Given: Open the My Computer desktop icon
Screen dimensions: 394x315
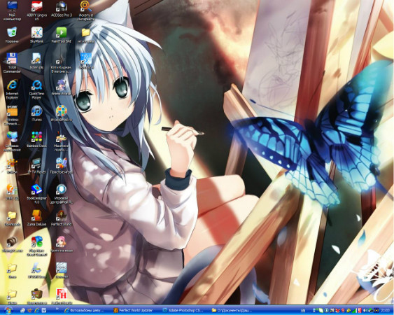Looking at the screenshot, I should (12, 10).
